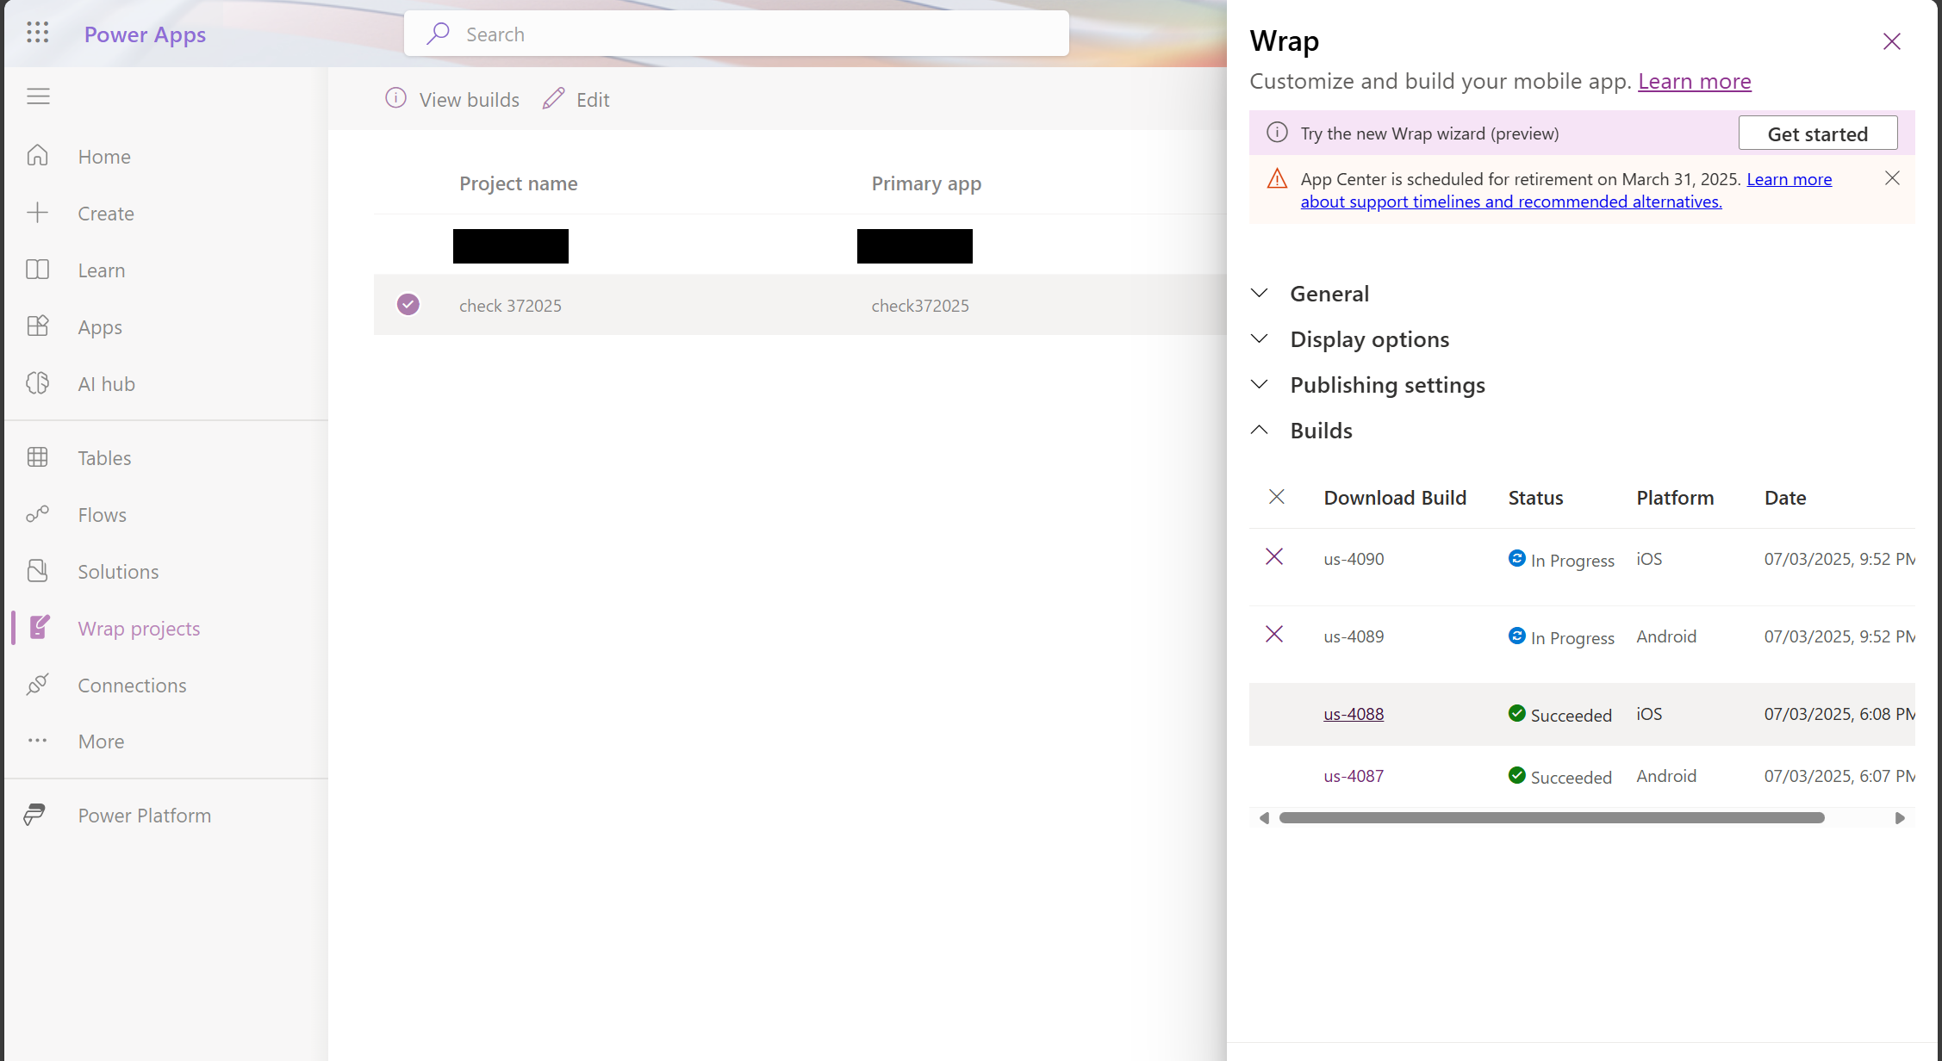Cancel the us-4089 Android build
Viewport: 1942px width, 1061px height.
(1274, 635)
